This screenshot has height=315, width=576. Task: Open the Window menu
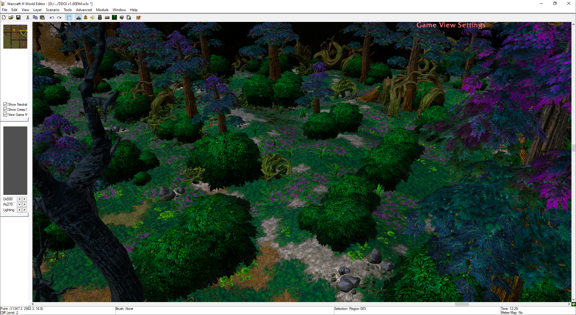119,10
